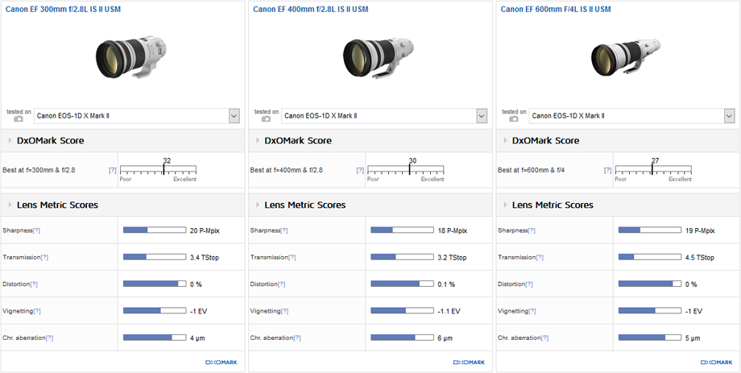Screen dimensions: 741x373
Task: Click the '4 µm' chromatic aberration value
Action: (x=197, y=338)
